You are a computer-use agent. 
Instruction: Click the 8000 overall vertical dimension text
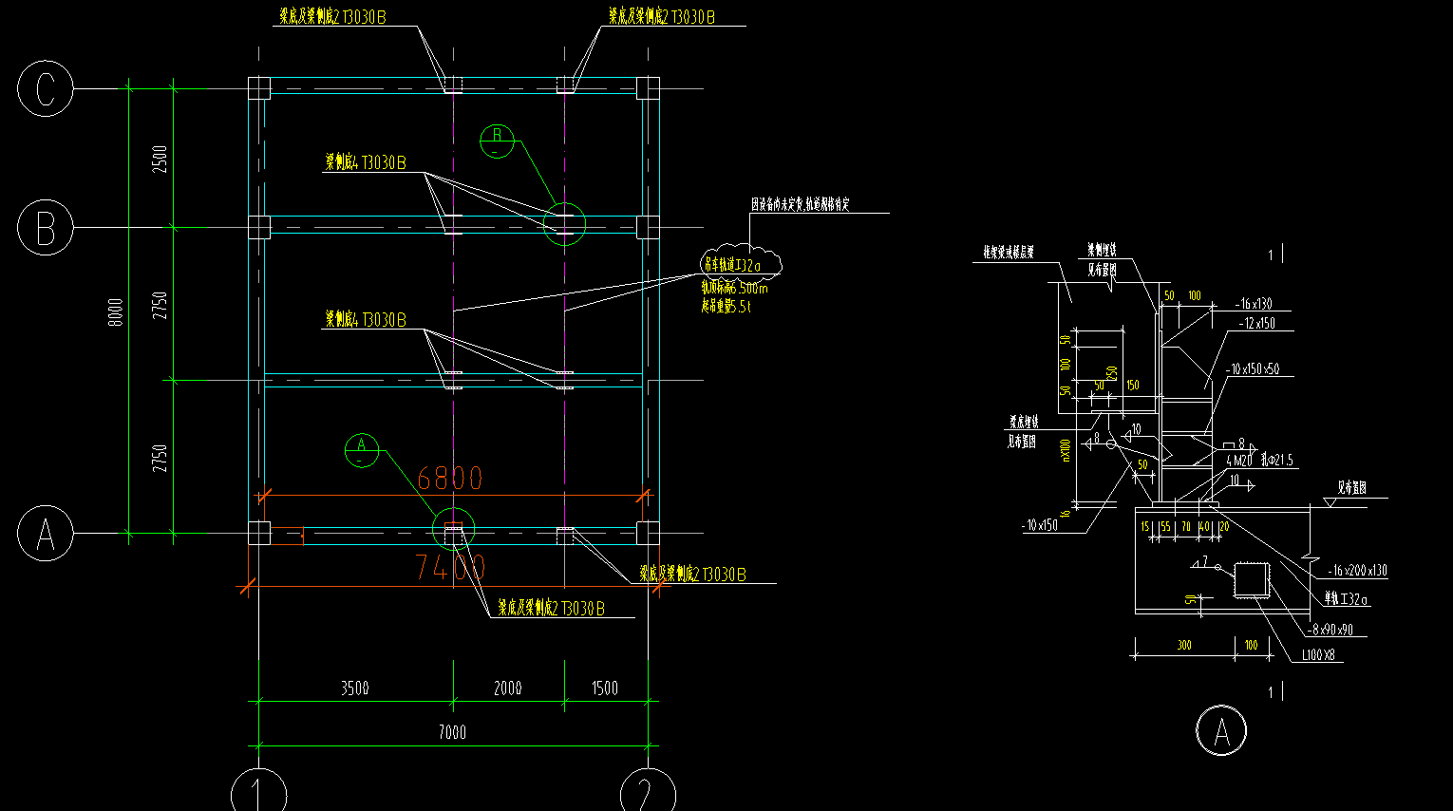(x=115, y=312)
